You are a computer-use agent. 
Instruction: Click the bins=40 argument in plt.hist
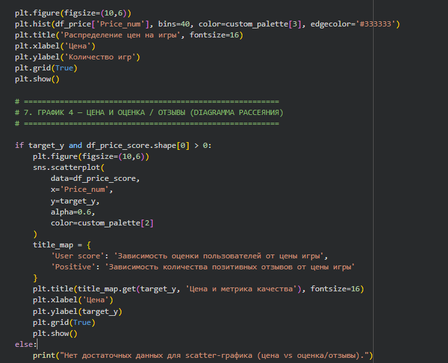point(174,24)
